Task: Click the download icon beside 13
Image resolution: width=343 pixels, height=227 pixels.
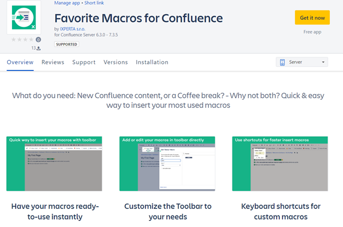Action: click(x=38, y=48)
